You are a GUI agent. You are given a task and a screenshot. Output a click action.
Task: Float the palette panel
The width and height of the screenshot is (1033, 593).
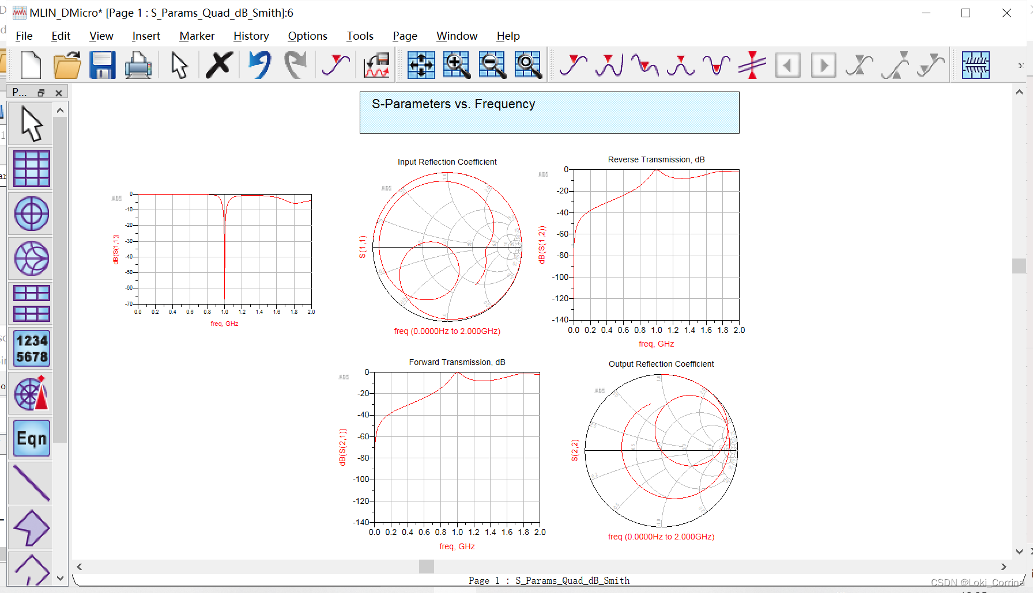tap(41, 93)
